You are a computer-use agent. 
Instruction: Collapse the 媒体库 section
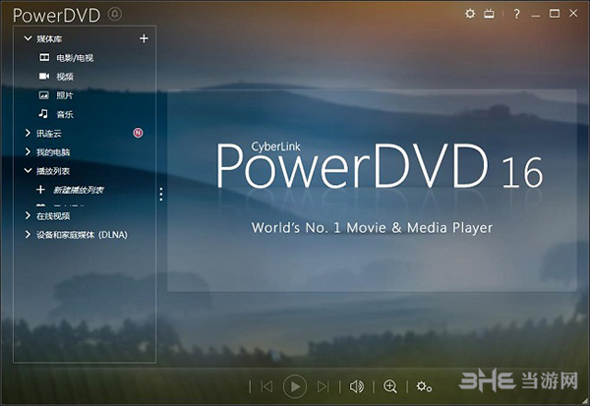[x=28, y=38]
